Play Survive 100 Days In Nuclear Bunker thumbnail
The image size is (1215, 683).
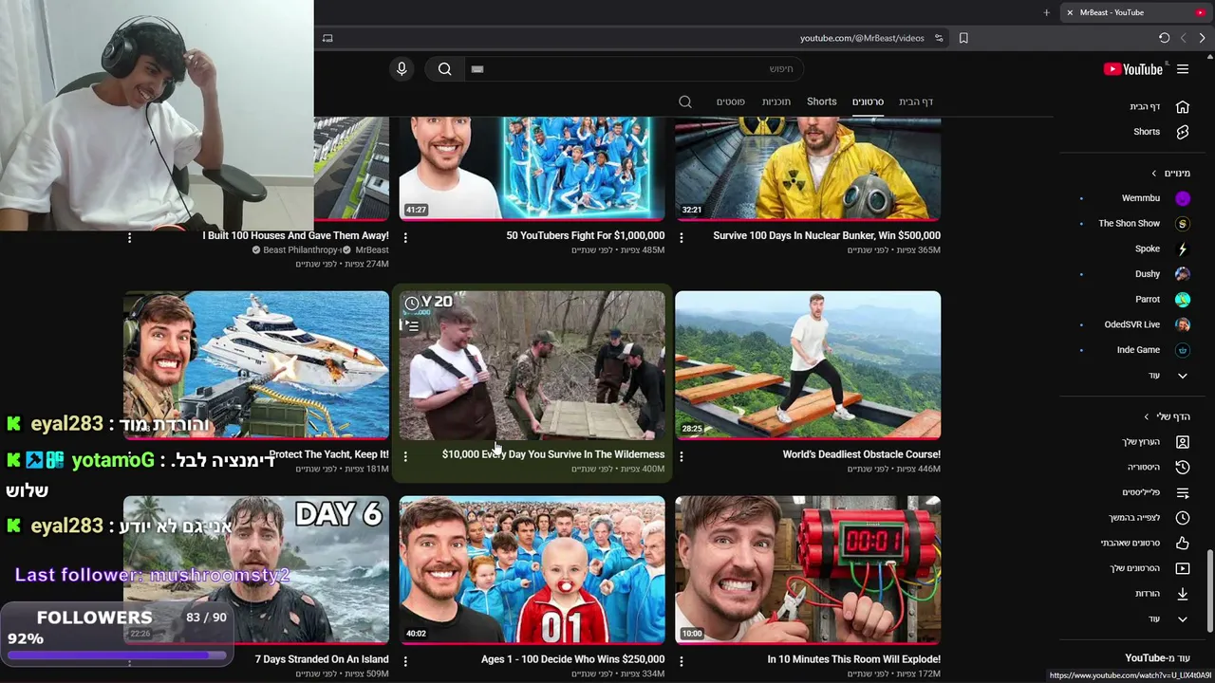point(808,168)
